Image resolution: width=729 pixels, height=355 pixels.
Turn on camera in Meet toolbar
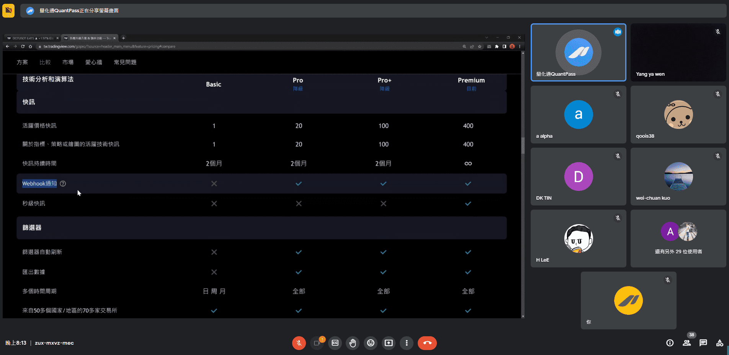317,343
